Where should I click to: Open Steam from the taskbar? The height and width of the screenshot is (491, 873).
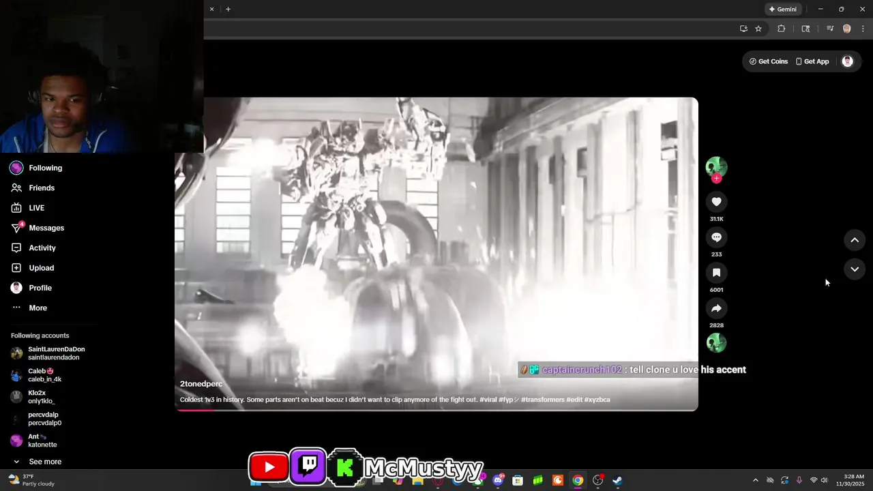(x=617, y=480)
